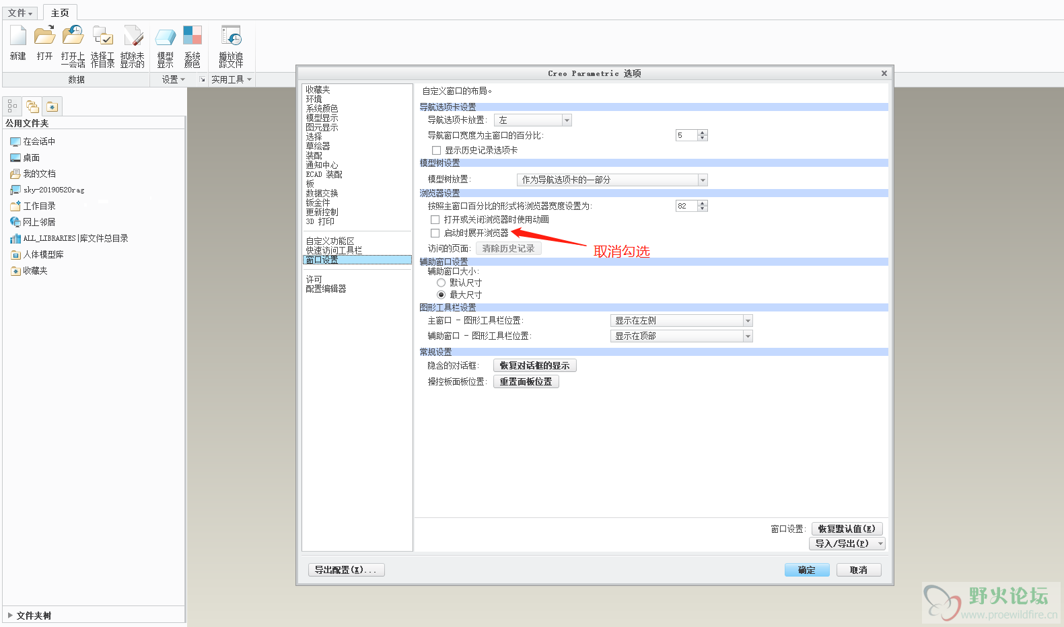
Task: Open the folder browser navigator tab icon
Action: 32,106
